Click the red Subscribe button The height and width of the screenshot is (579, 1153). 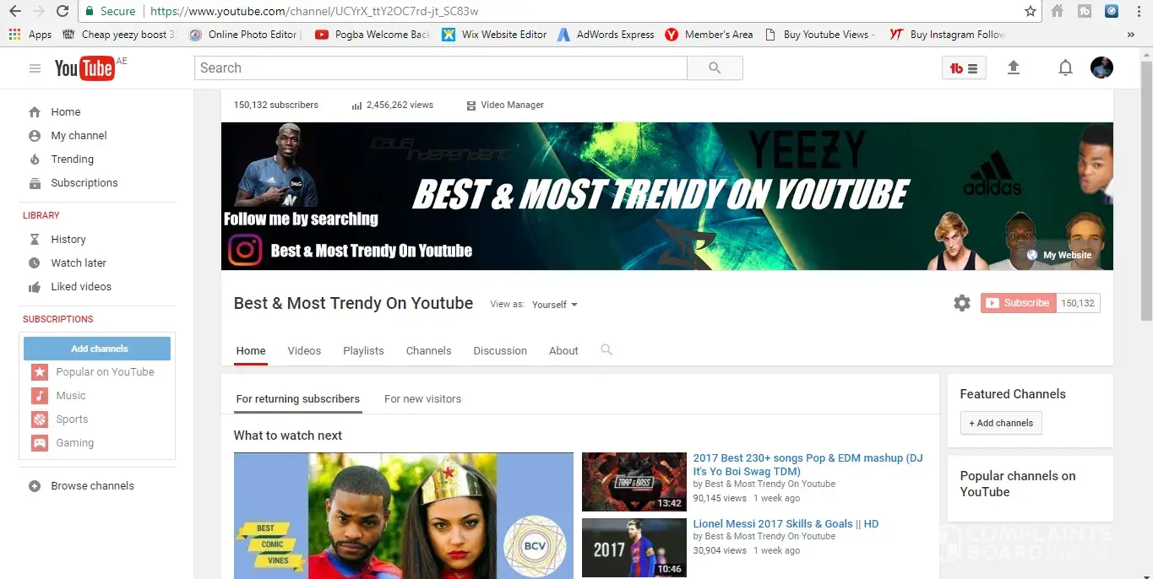pos(1018,303)
